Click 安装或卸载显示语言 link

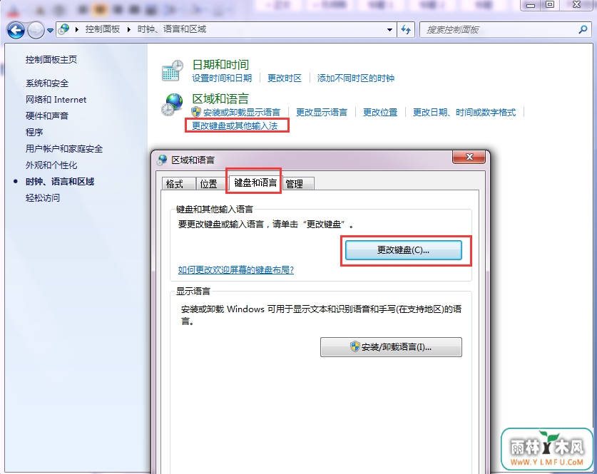tap(242, 112)
